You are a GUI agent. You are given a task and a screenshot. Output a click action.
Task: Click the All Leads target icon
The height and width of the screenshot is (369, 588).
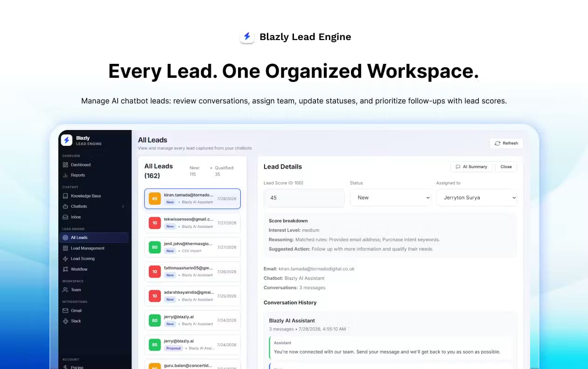[x=65, y=238]
